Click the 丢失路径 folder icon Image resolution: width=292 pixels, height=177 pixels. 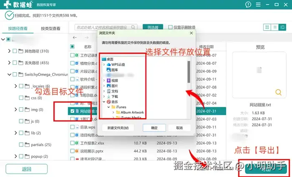(21, 63)
